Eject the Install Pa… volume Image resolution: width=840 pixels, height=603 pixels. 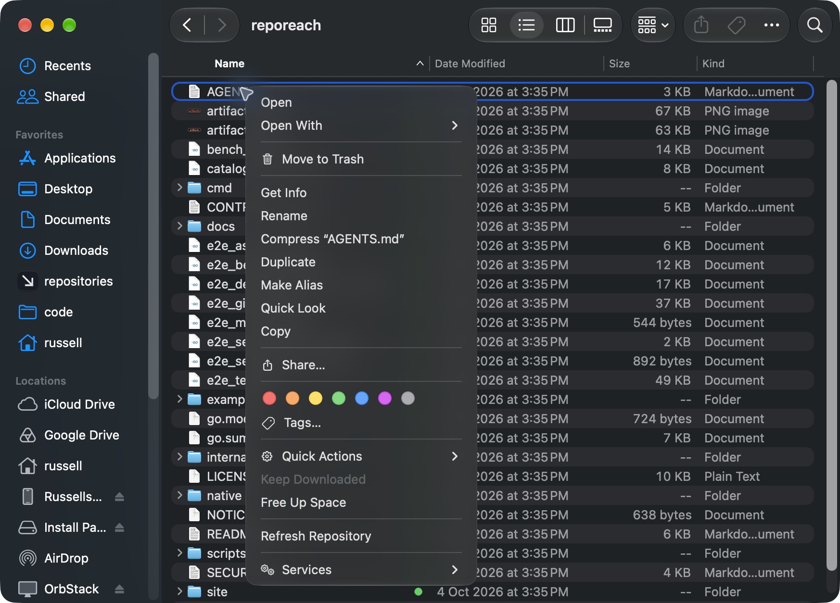[x=120, y=528]
